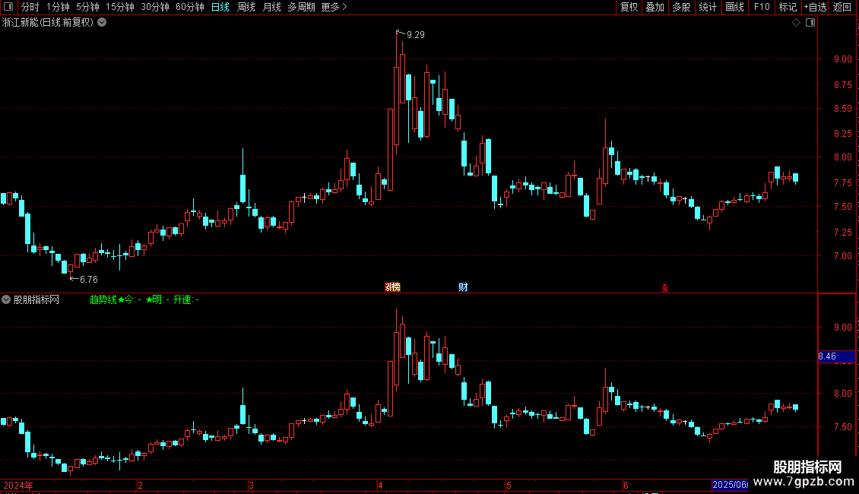Activate the 画线 drawing tools
This screenshot has width=859, height=494.
click(734, 7)
